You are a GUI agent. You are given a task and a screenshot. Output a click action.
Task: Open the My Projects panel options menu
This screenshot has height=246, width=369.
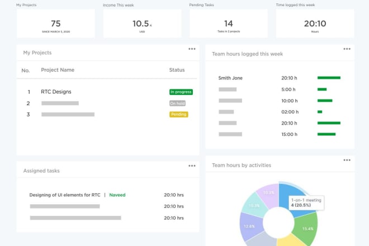click(192, 49)
